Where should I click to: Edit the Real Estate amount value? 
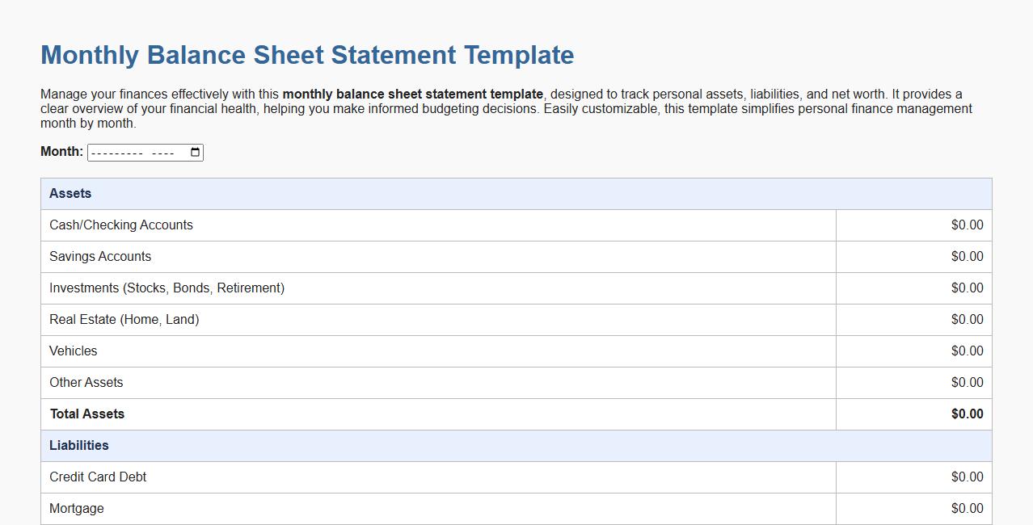(x=913, y=319)
